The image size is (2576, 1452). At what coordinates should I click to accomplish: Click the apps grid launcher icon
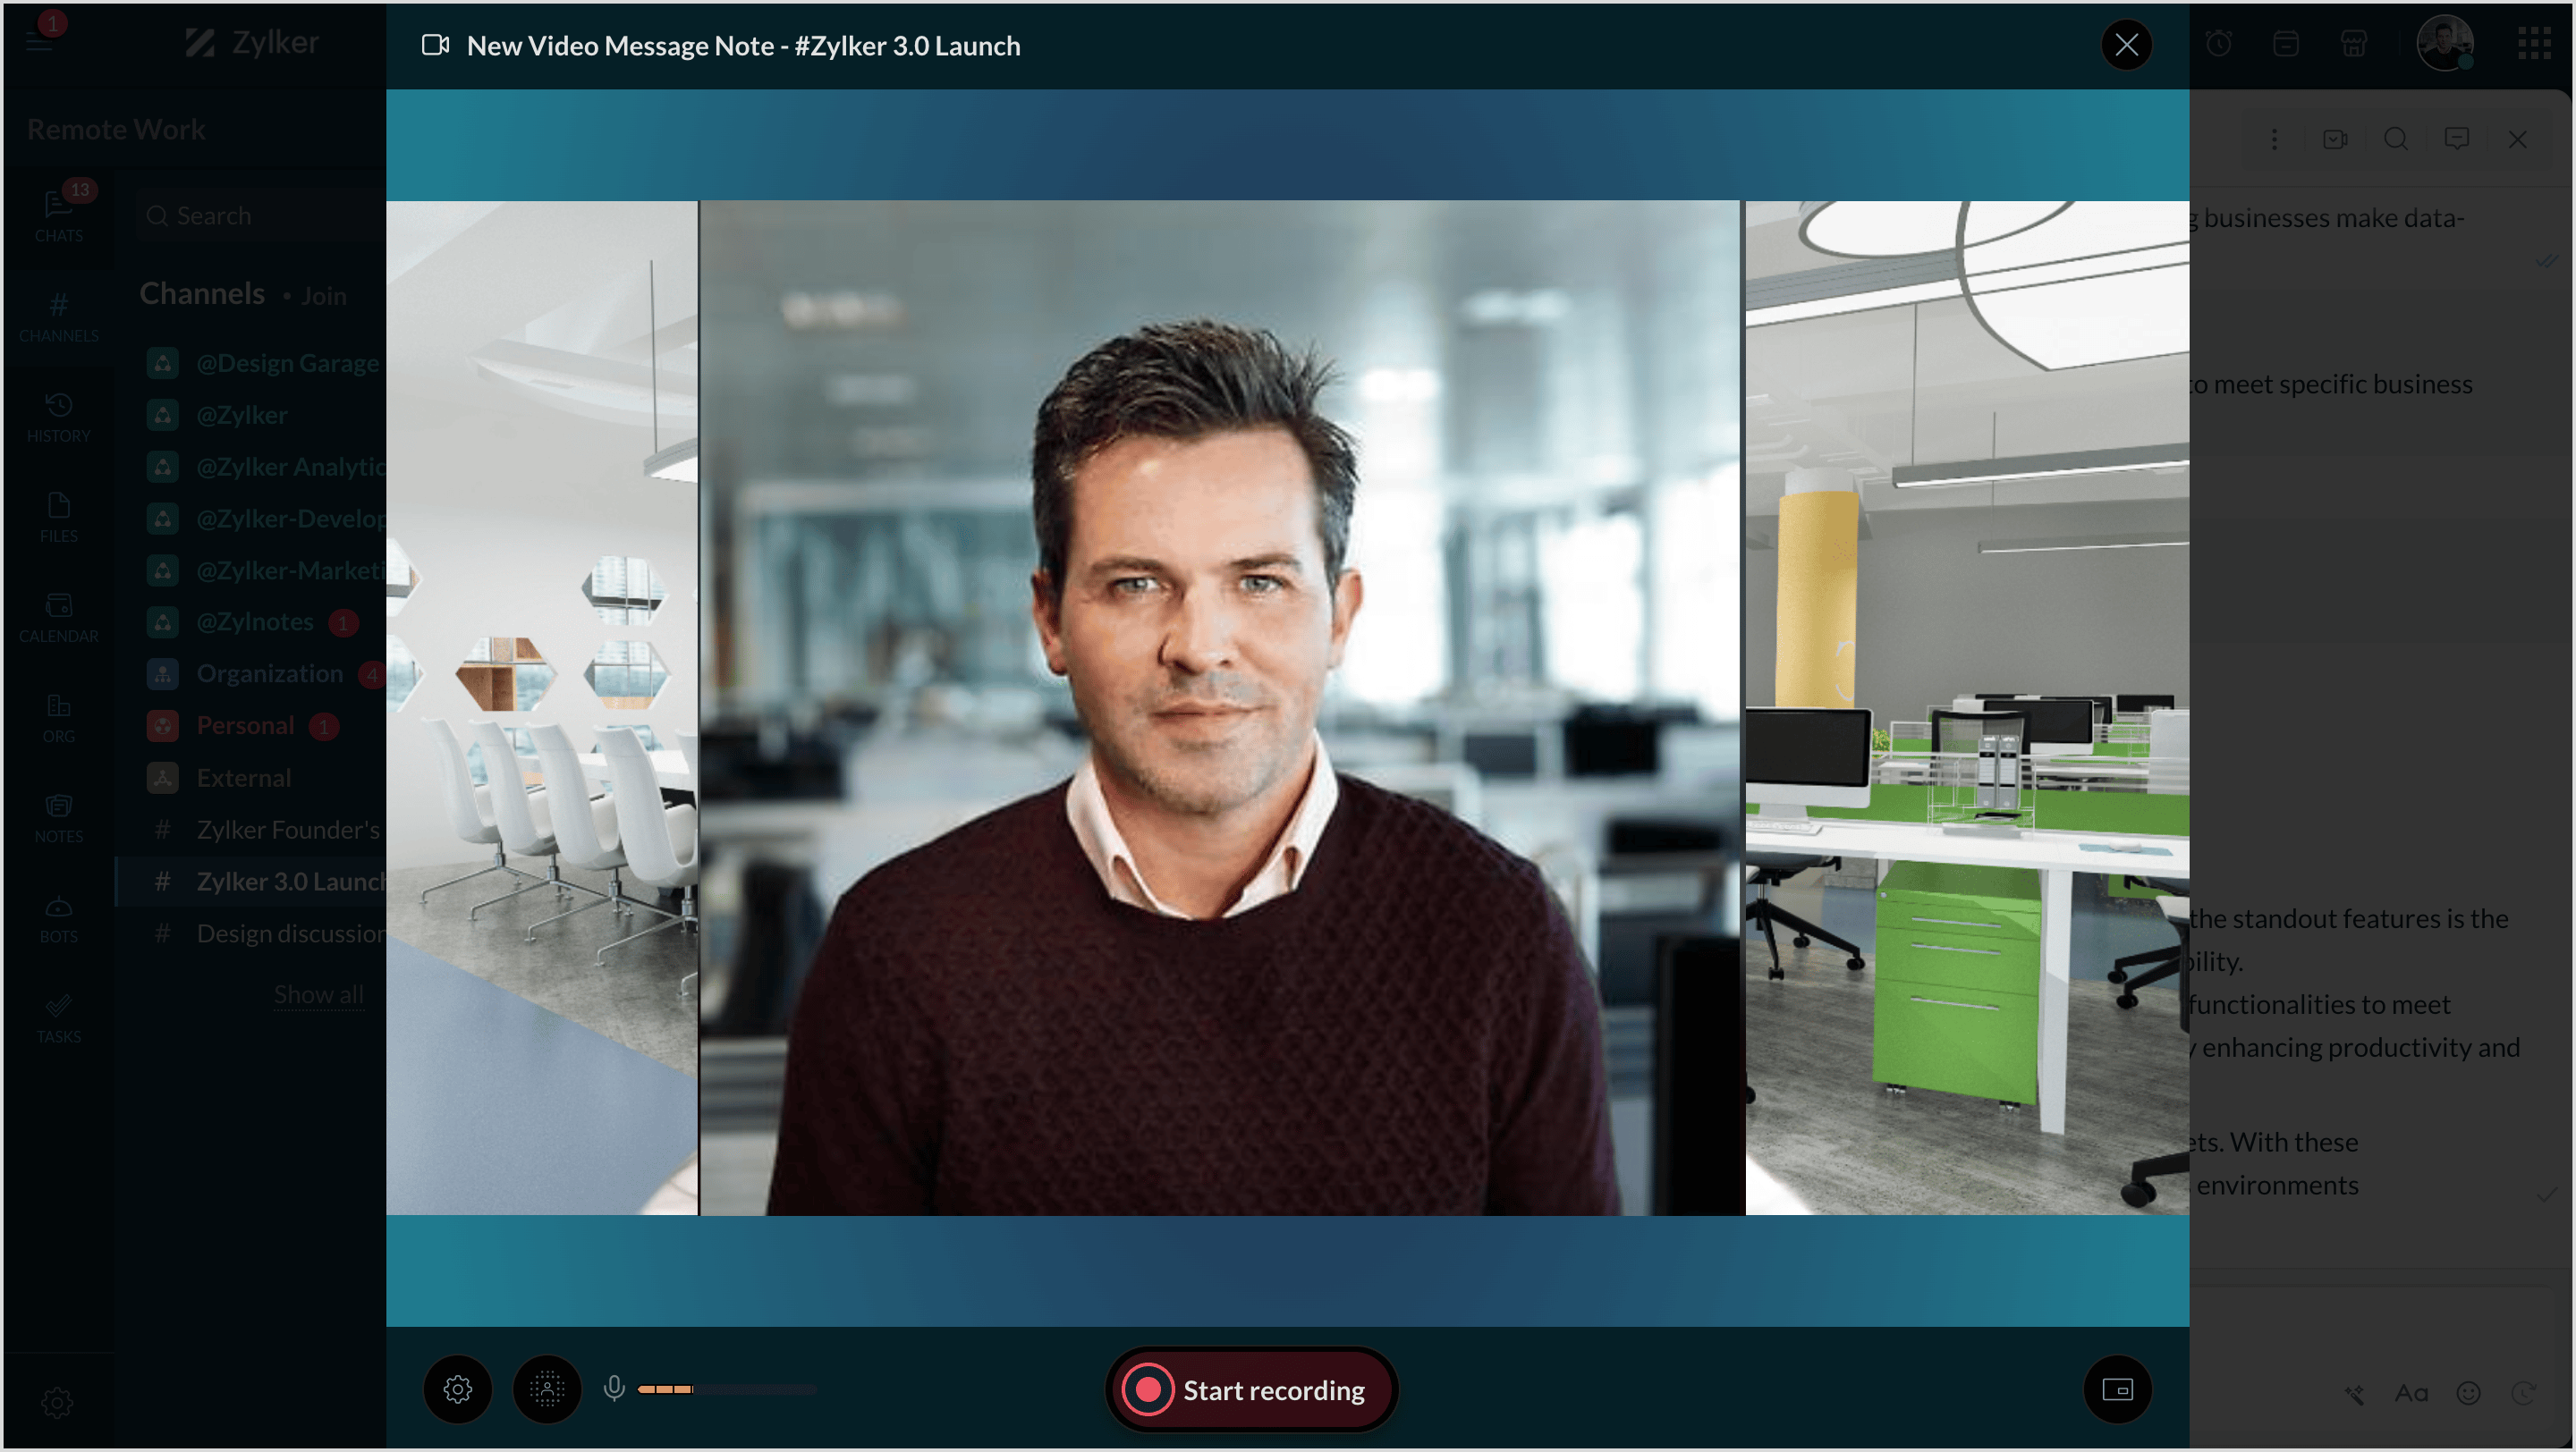click(x=2534, y=43)
